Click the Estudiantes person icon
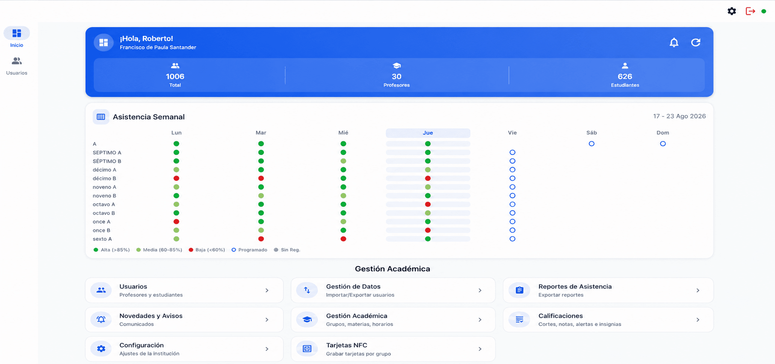 tap(625, 66)
